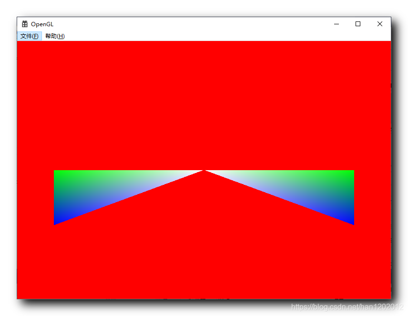Click the red canvas below the triangles
Screen dimensions: 408x316
tap(205, 262)
